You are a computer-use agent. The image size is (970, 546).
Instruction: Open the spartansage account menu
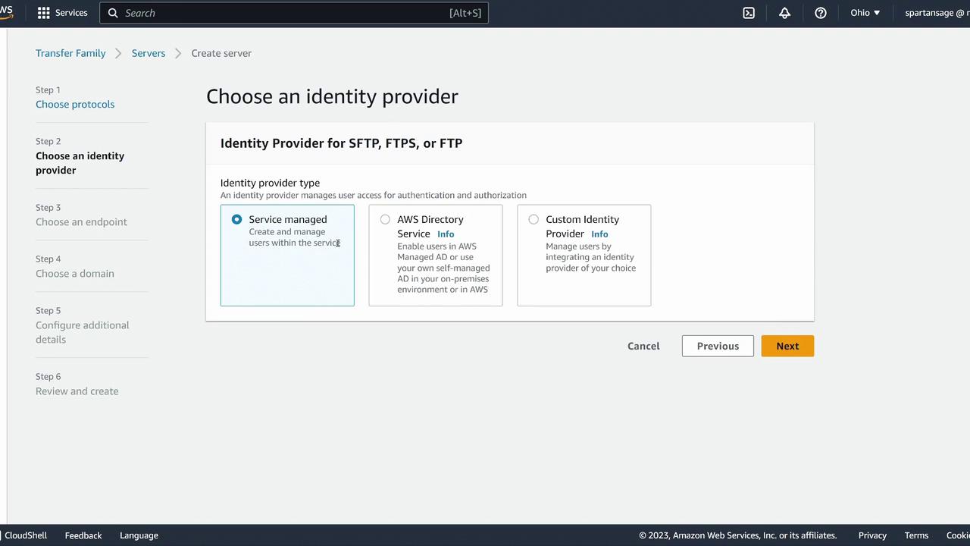pyautogui.click(x=936, y=13)
